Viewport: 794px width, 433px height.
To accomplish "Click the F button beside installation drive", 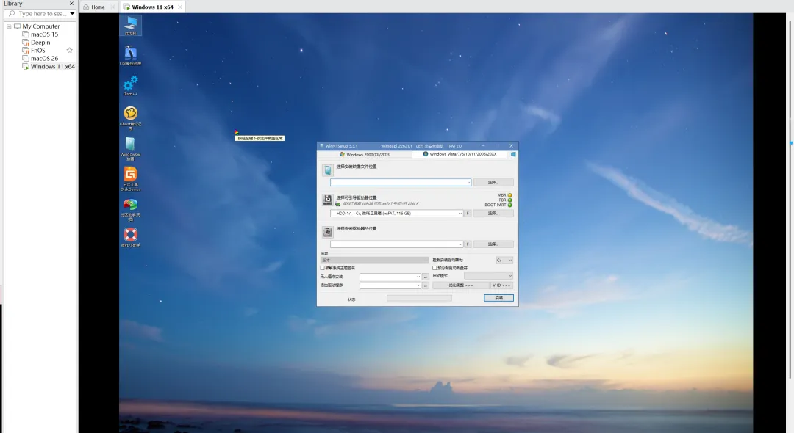I will (x=468, y=244).
